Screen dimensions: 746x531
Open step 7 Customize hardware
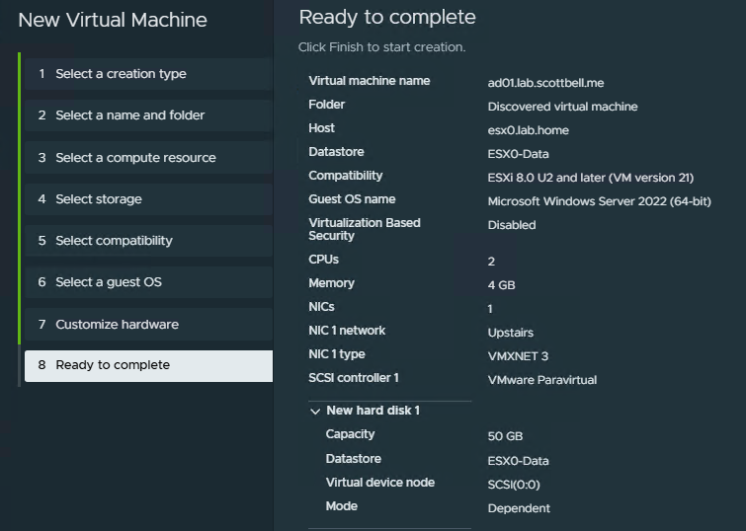tap(117, 325)
